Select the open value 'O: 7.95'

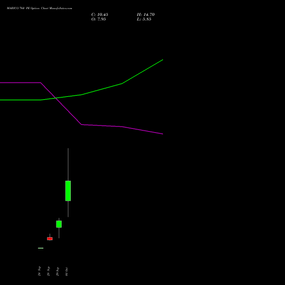pos(99,19)
